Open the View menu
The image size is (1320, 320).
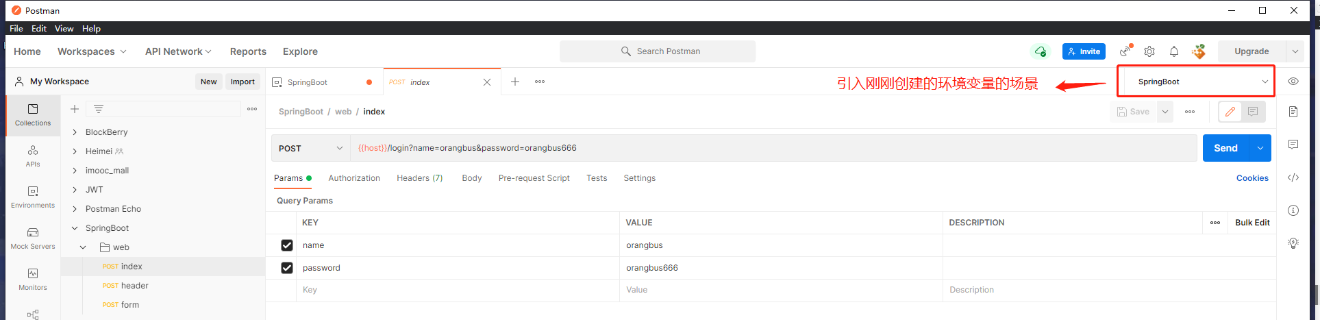point(64,29)
